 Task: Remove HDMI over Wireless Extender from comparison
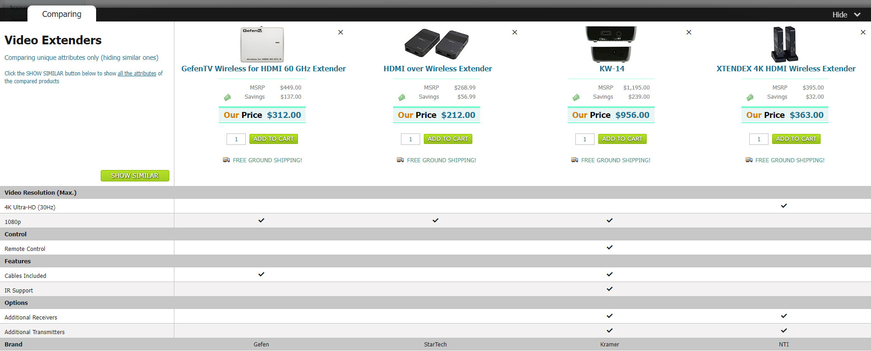pos(514,32)
